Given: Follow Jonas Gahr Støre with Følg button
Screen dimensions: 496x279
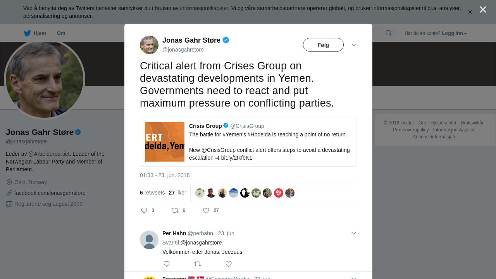Looking at the screenshot, I should click(x=323, y=45).
